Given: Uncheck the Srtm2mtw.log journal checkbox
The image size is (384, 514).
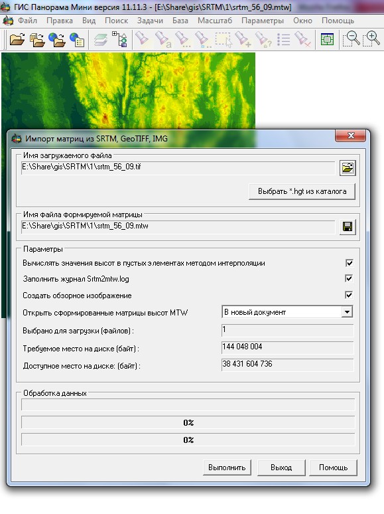Looking at the screenshot, I should point(350,279).
